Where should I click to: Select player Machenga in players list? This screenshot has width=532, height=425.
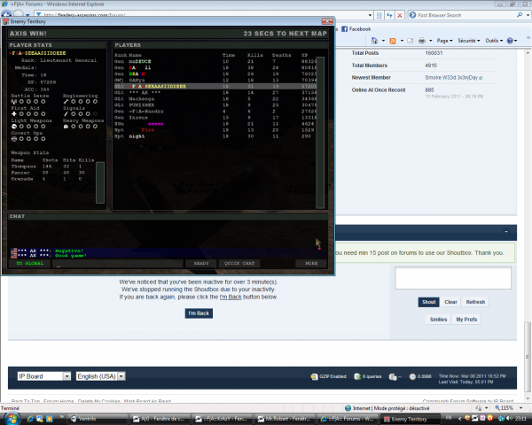pos(215,98)
